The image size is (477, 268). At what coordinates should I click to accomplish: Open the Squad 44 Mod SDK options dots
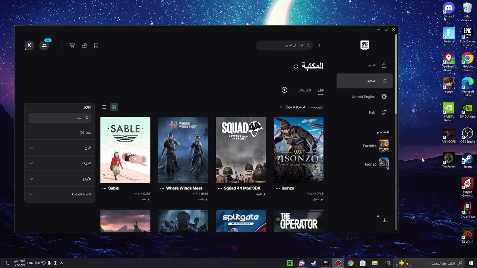tap(220, 188)
